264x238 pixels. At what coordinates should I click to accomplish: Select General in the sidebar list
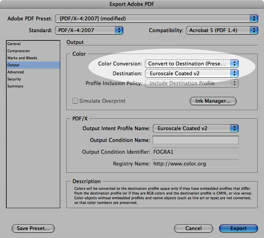point(33,44)
